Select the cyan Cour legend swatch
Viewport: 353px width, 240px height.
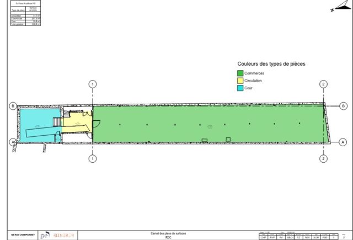pos(240,88)
